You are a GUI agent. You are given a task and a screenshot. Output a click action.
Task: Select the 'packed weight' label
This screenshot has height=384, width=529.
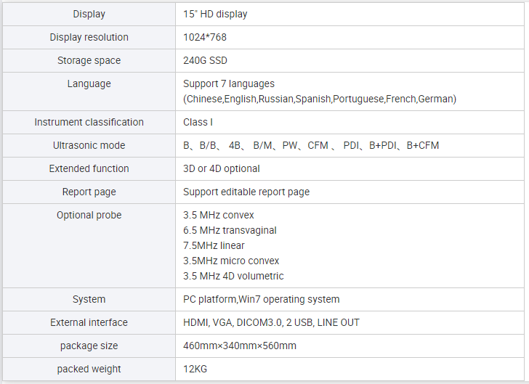click(x=89, y=369)
